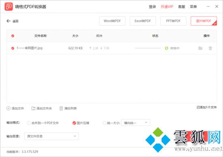Viewport: 223px width, 157px height.
Task: Toggle the checkbox for 1——官网图片.jpg
Action: click(13, 48)
